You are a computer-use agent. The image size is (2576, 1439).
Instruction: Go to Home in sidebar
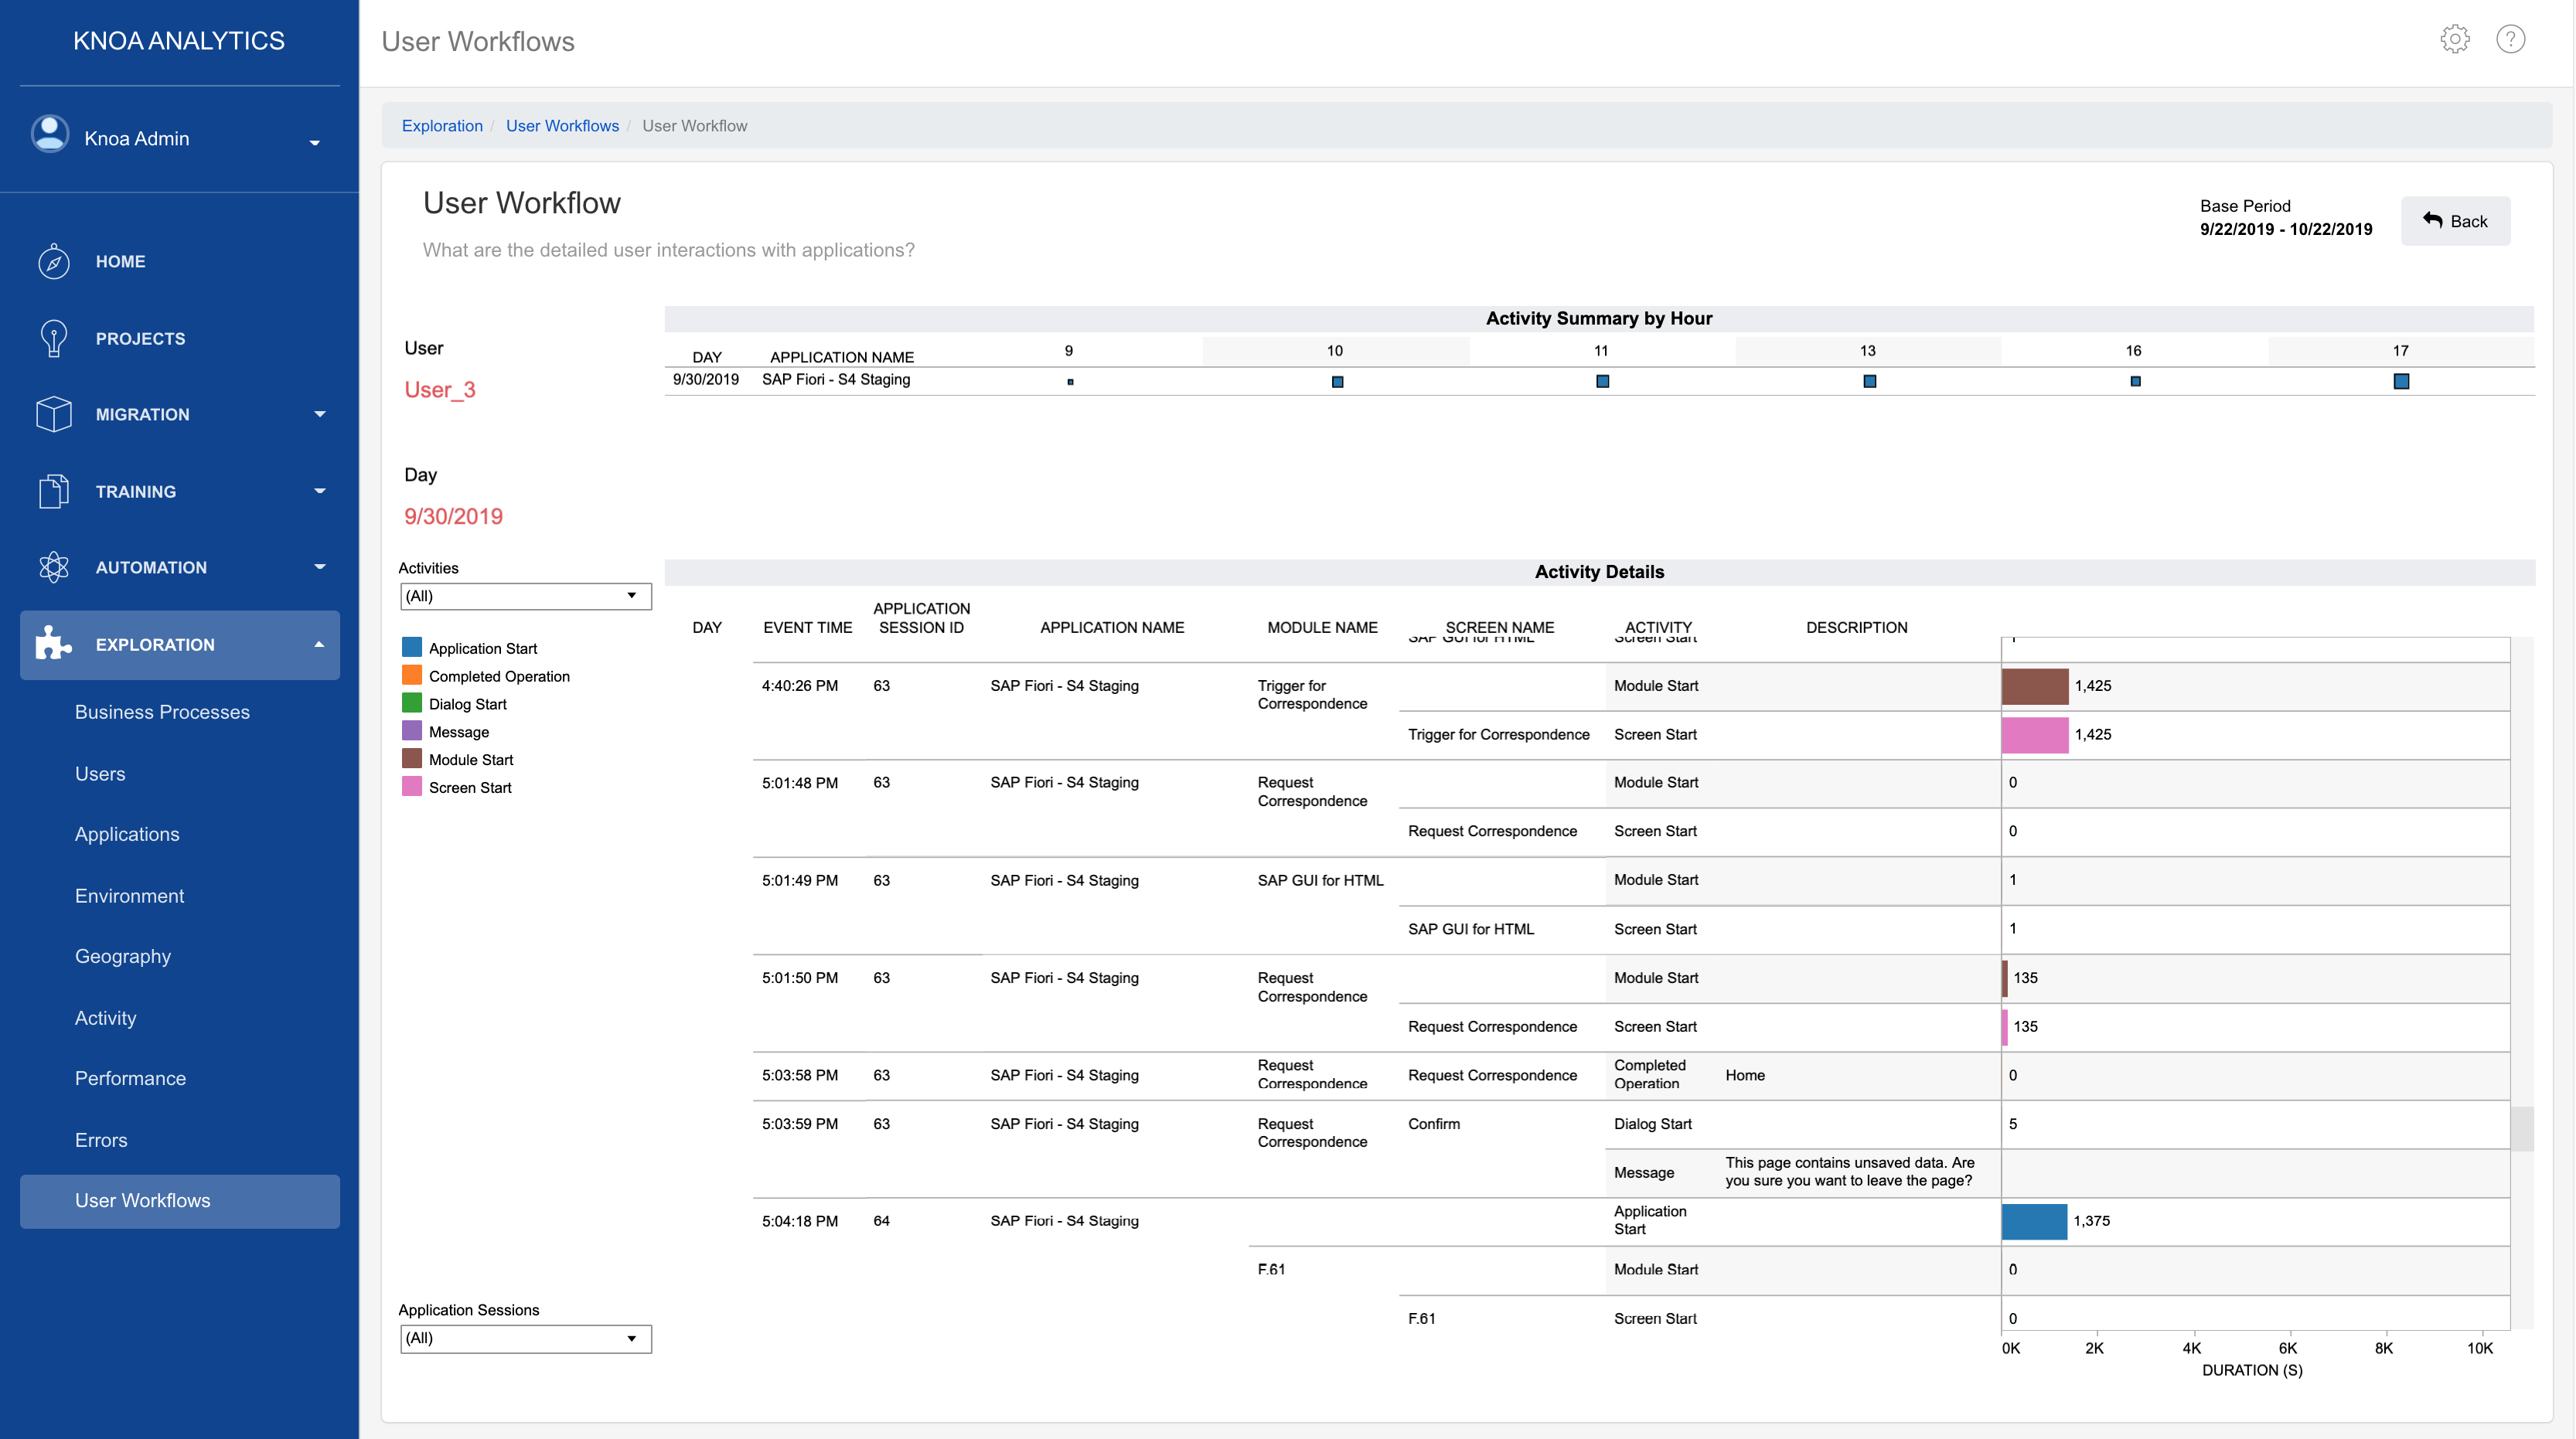pos(120,260)
